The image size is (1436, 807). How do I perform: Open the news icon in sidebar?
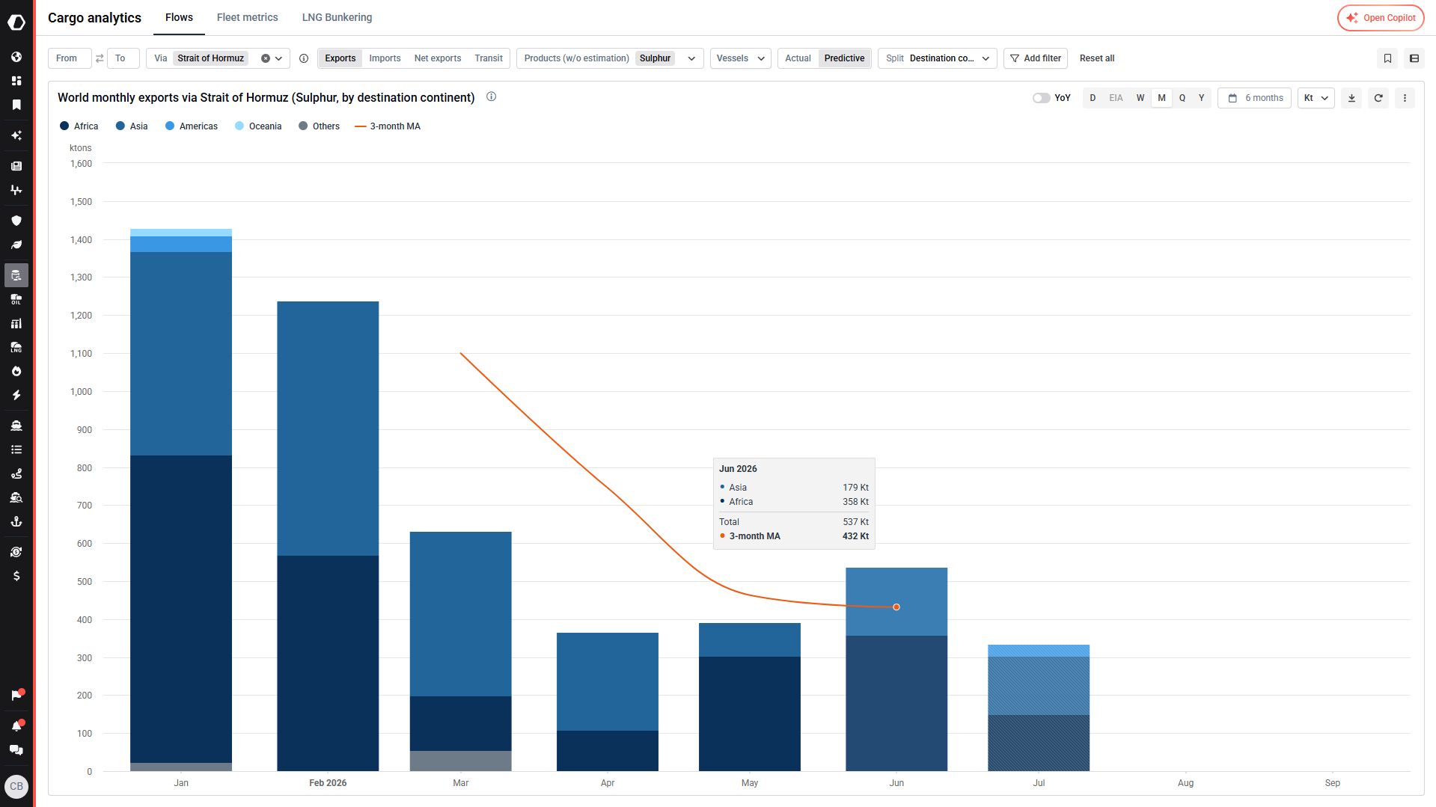coord(16,166)
